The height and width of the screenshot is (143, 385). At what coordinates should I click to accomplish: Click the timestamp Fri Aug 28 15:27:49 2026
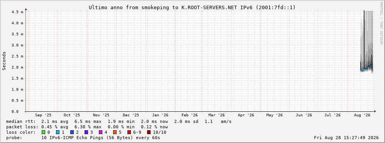click(346, 138)
